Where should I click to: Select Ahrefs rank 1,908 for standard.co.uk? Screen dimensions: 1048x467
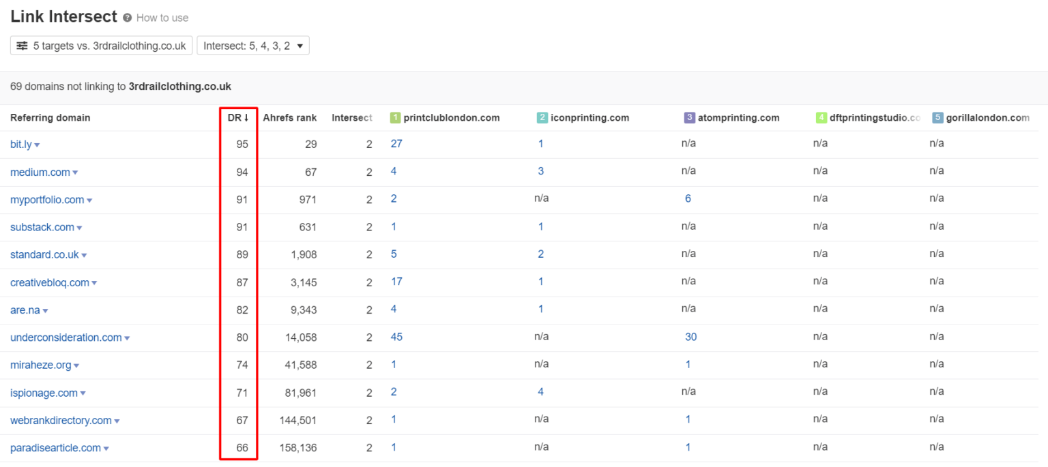point(303,254)
